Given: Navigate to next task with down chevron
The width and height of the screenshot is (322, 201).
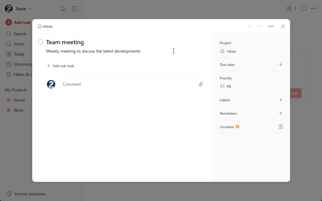Looking at the screenshot, I should coord(259,26).
